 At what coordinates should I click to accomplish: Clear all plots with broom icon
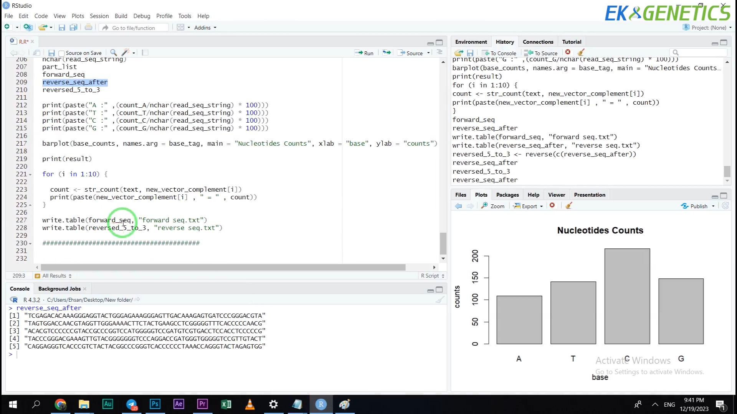click(569, 205)
